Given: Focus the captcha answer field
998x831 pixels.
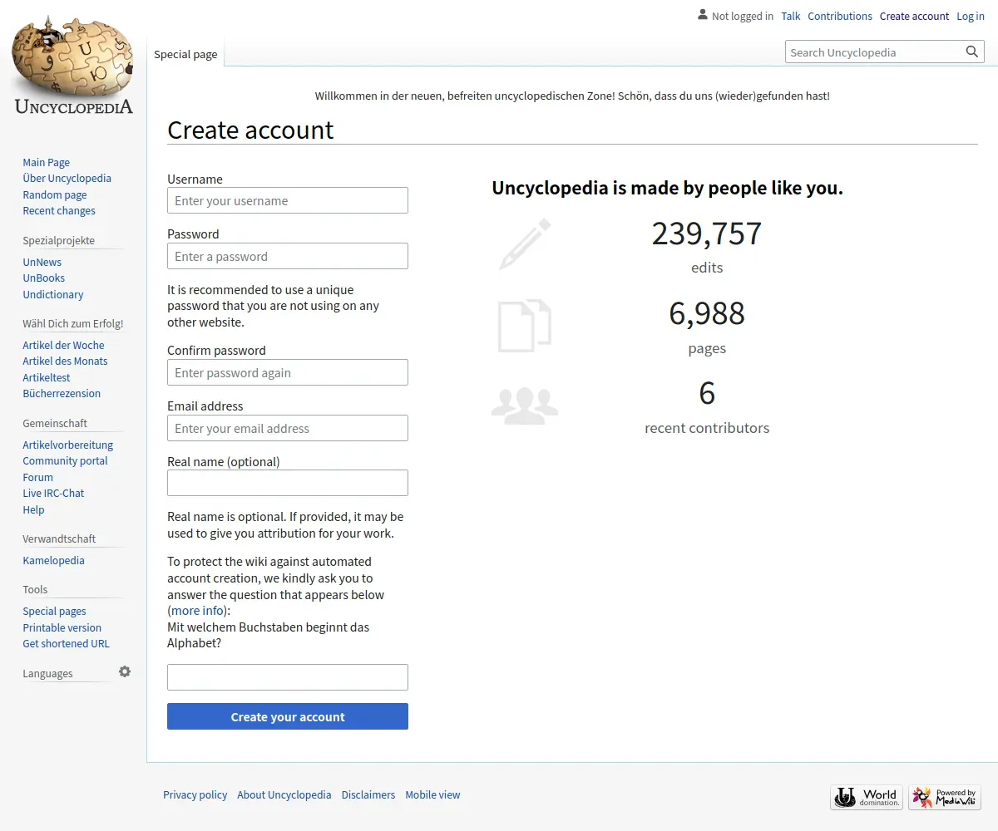Looking at the screenshot, I should [288, 677].
